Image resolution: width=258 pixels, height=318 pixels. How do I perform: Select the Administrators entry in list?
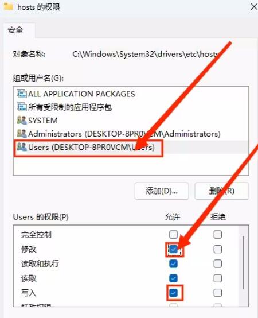point(131,134)
